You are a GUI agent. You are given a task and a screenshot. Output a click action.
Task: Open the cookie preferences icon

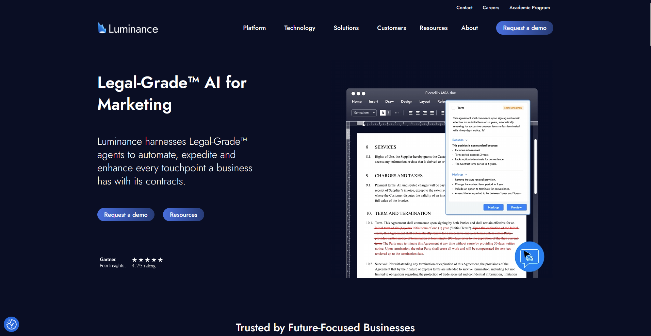[11, 324]
